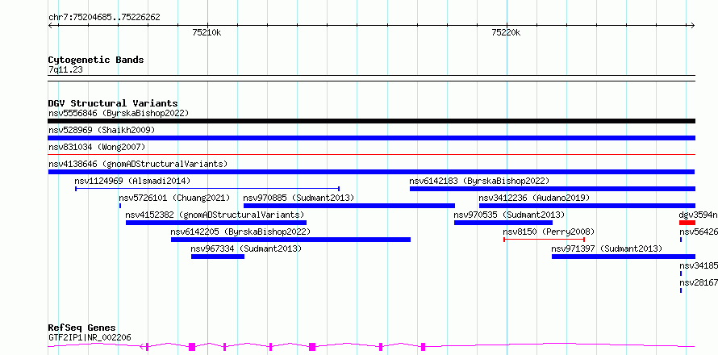Open the nsv970535 (Sudmant2013) label

[x=509, y=215]
